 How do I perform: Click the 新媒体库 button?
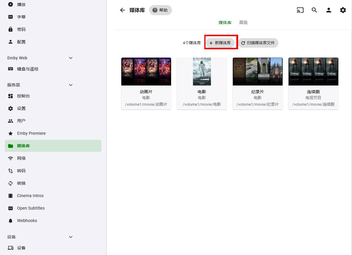(x=221, y=43)
